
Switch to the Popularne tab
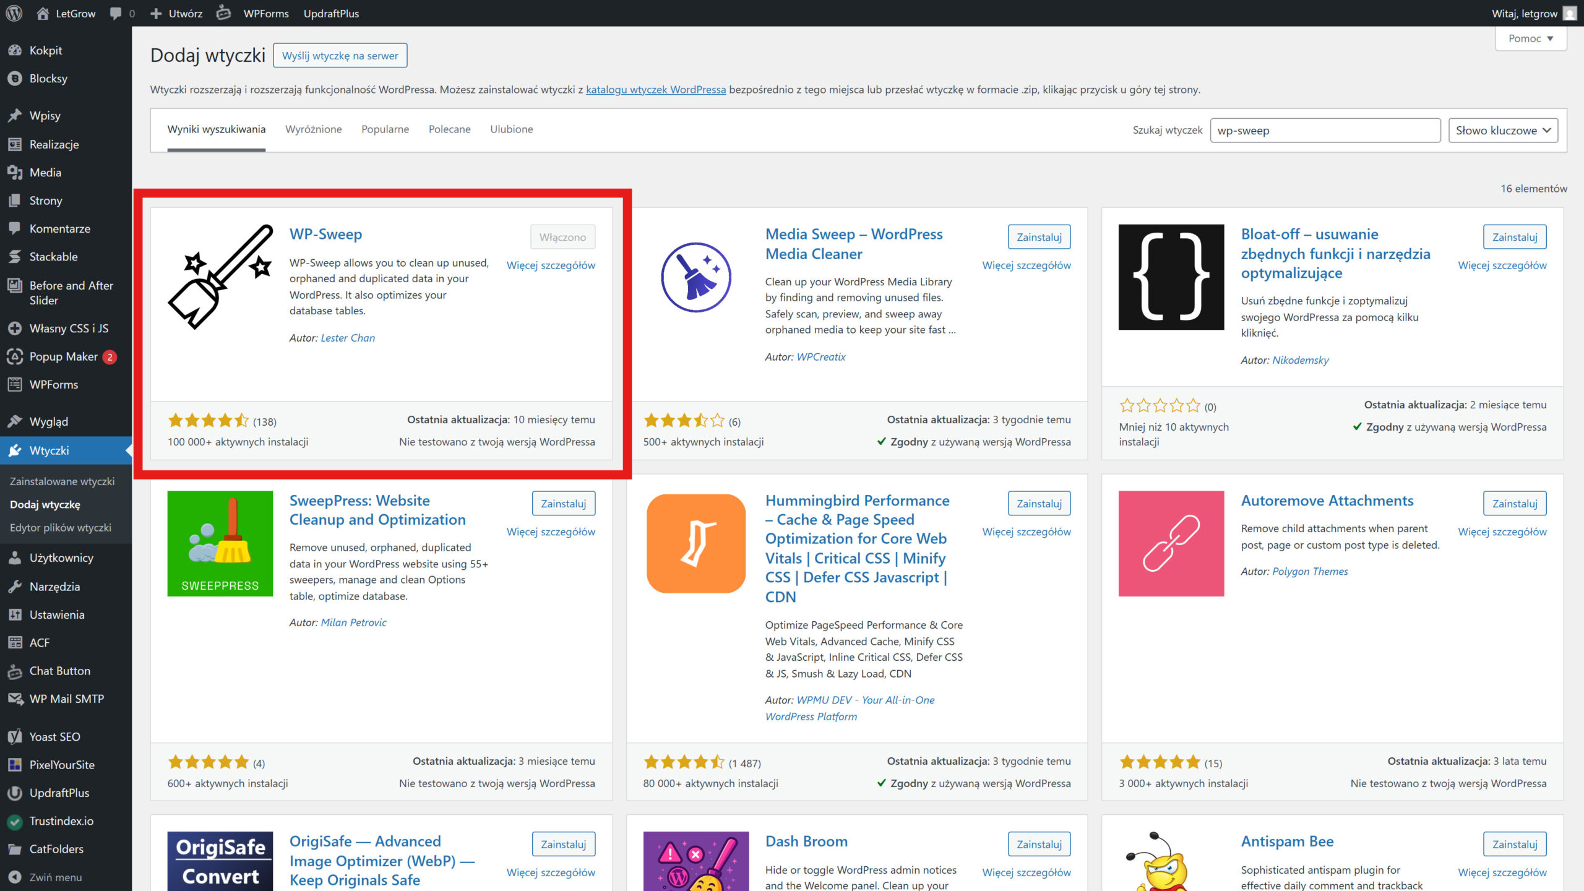coord(385,129)
